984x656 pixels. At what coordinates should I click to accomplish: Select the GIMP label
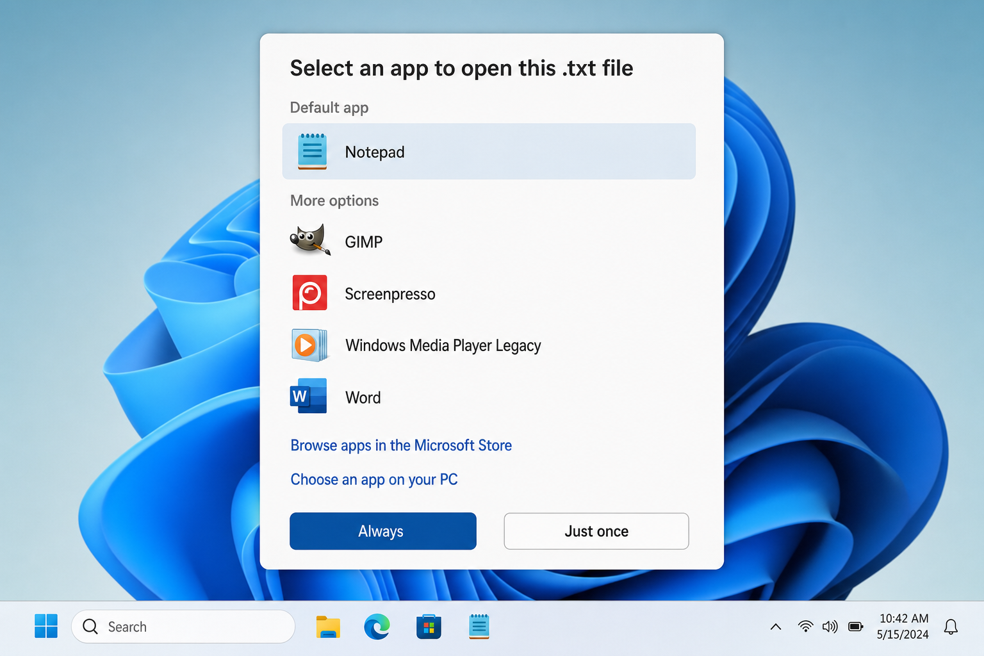364,242
